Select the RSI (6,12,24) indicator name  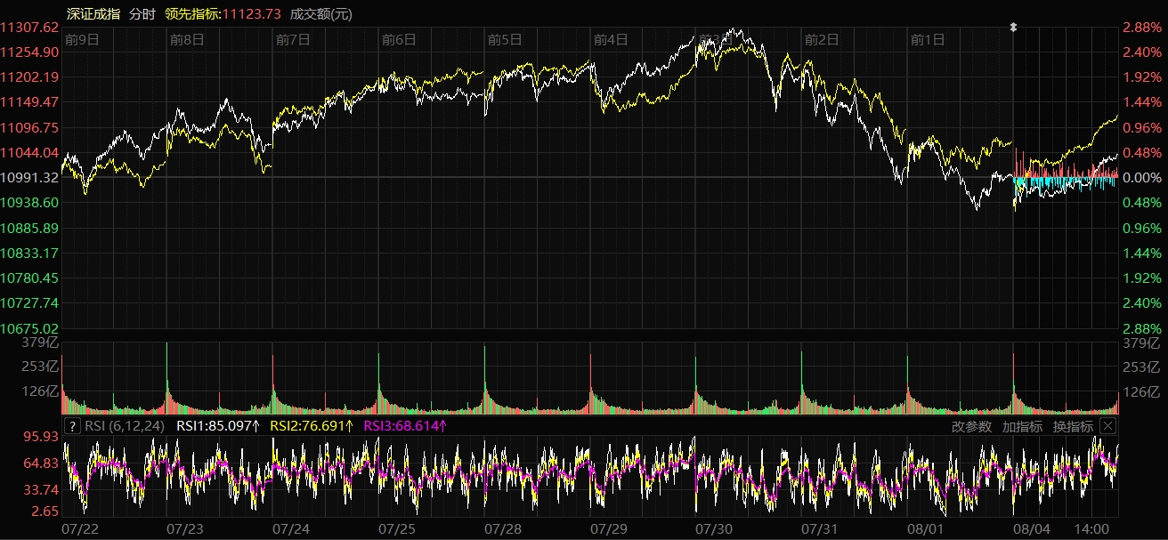(x=124, y=426)
